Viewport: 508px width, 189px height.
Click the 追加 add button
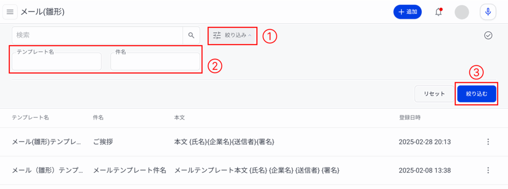point(407,12)
